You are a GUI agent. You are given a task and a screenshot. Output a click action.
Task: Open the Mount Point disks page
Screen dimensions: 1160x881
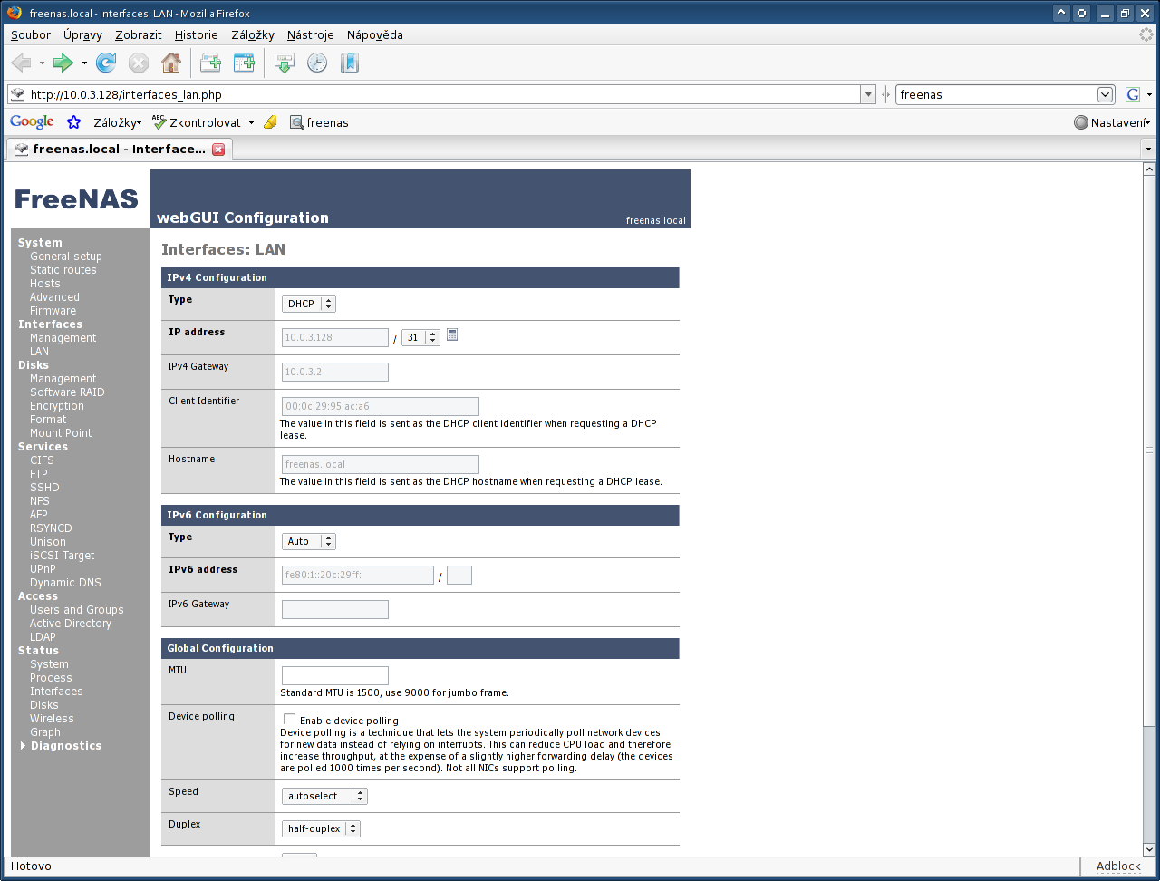61,433
